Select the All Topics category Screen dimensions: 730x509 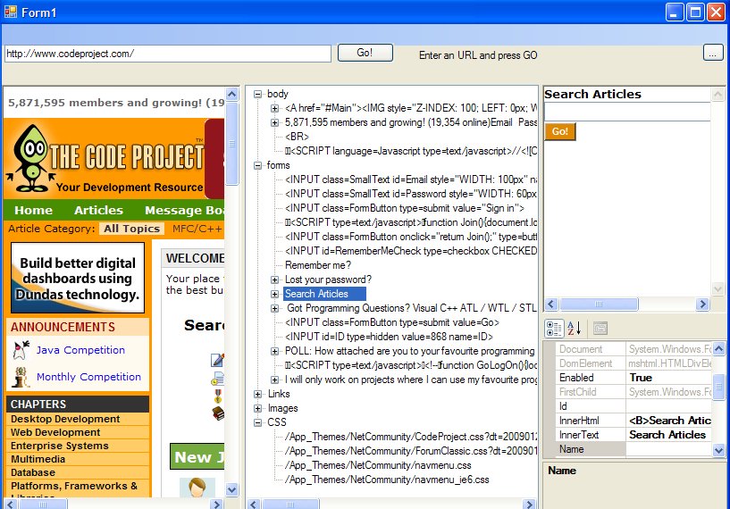tap(131, 229)
